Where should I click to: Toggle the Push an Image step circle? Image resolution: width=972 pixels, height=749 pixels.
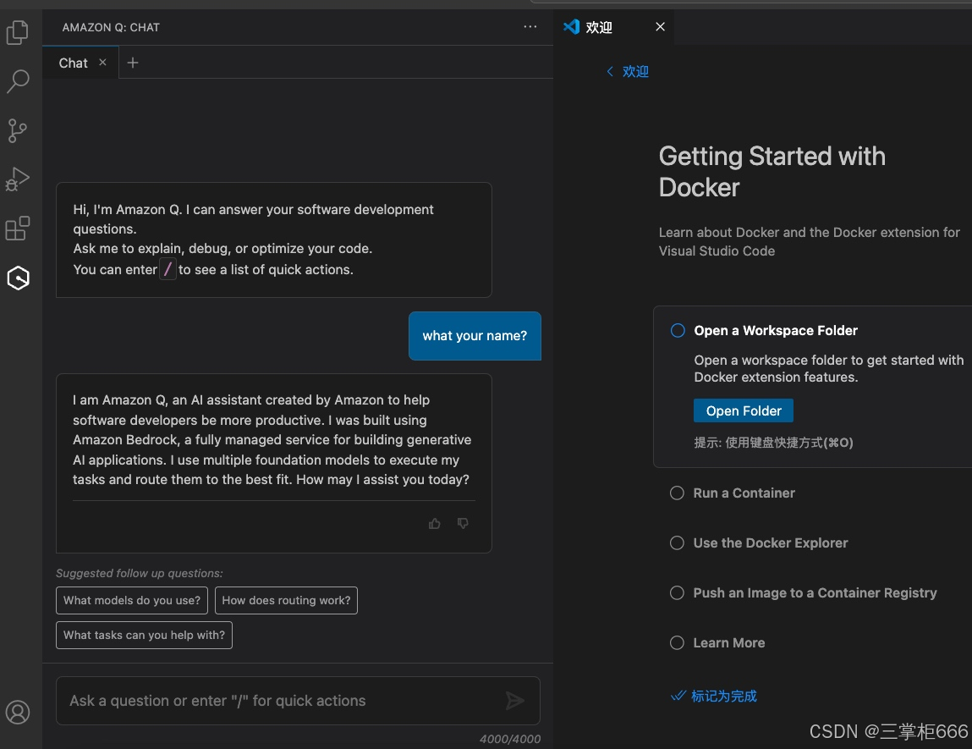pyautogui.click(x=677, y=592)
